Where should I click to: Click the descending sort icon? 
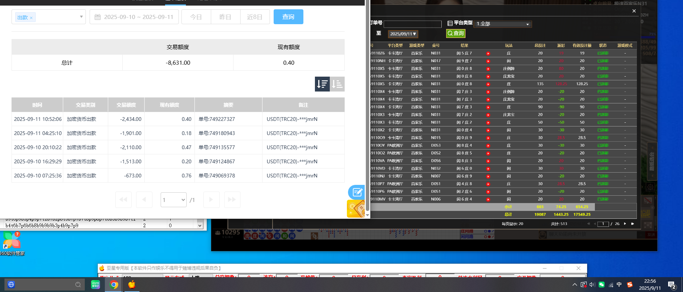coord(322,84)
